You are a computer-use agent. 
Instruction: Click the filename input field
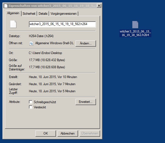62,24
